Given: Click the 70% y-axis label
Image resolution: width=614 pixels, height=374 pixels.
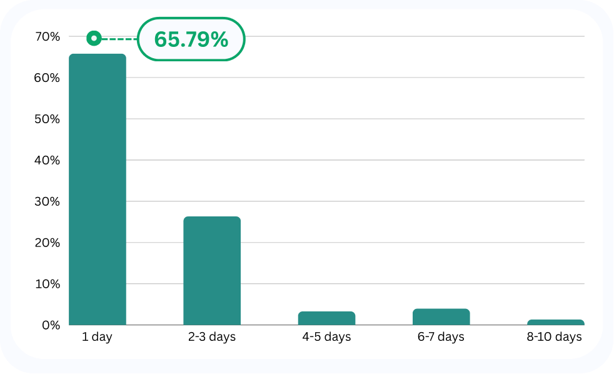Looking at the screenshot, I should click(x=48, y=37).
